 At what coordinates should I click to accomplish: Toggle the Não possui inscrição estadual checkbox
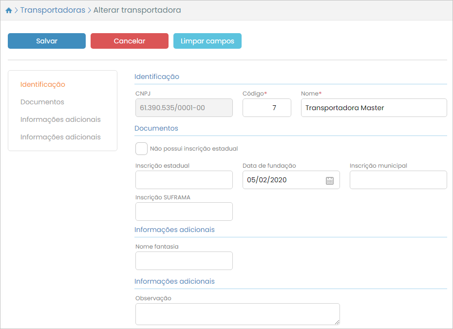141,149
